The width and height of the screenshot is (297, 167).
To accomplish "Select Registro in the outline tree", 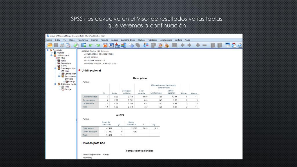I will coord(60,53).
